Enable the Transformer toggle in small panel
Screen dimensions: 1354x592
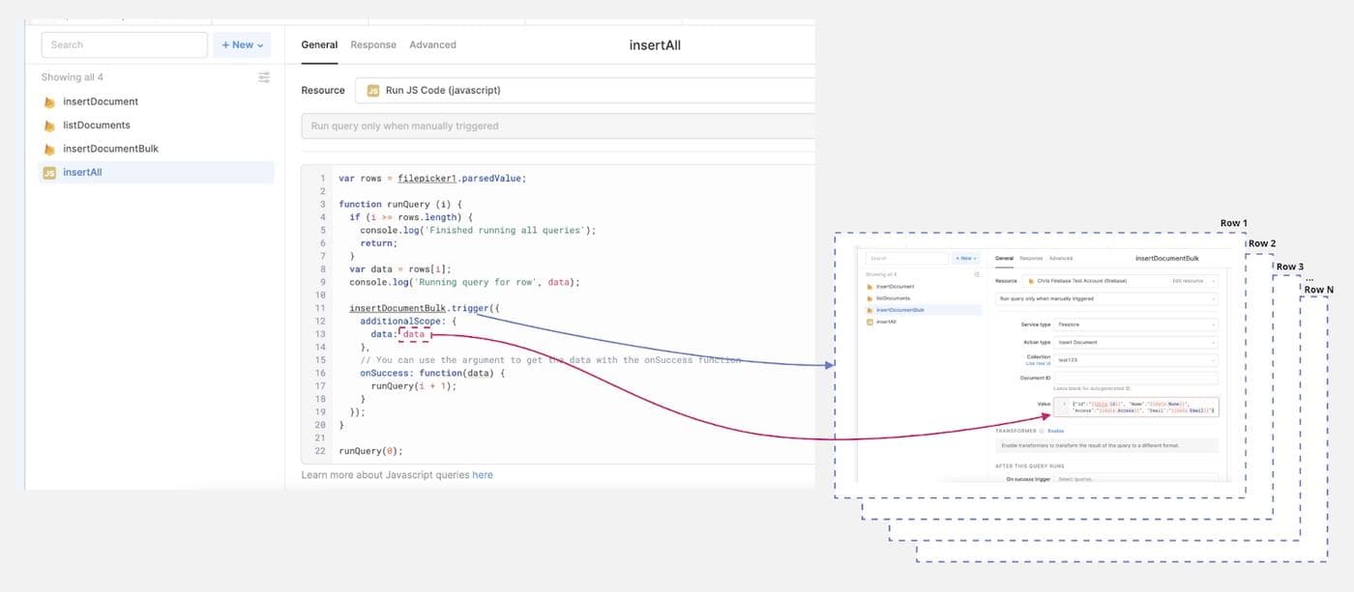(1055, 431)
